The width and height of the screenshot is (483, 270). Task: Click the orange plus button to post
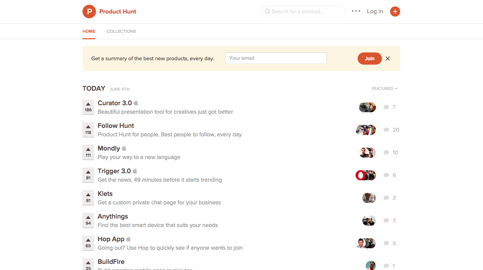[x=395, y=12]
